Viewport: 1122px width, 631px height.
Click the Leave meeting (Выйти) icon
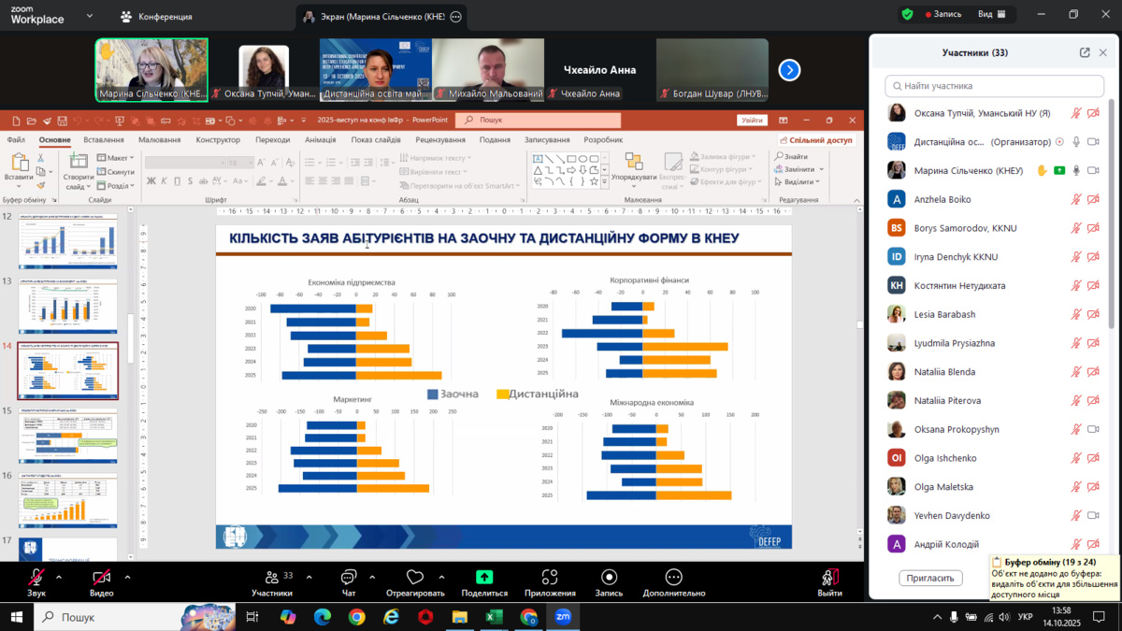tap(829, 578)
